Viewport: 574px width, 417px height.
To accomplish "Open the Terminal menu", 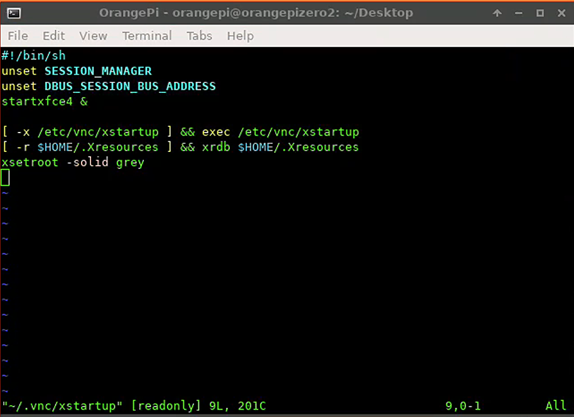I will 147,36.
